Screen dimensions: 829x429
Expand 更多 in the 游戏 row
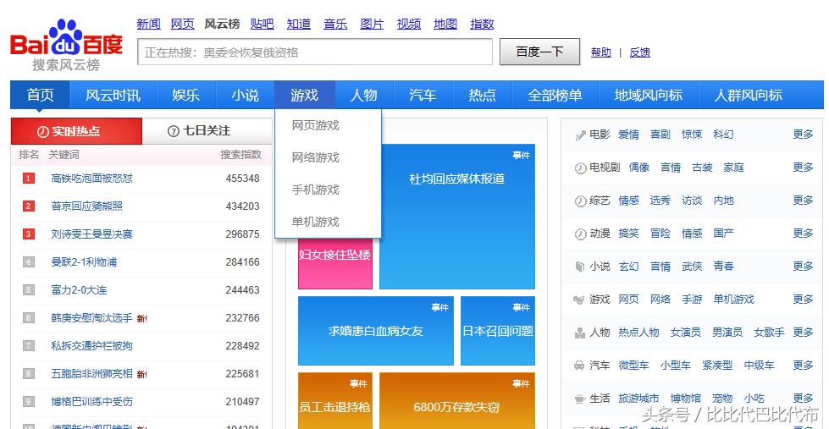pos(803,299)
